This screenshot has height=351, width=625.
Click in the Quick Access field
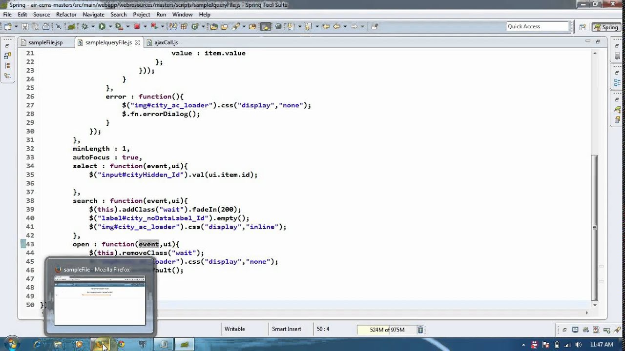(x=538, y=26)
